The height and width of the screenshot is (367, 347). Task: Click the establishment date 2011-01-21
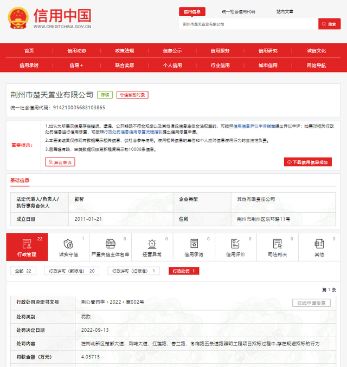(88, 219)
